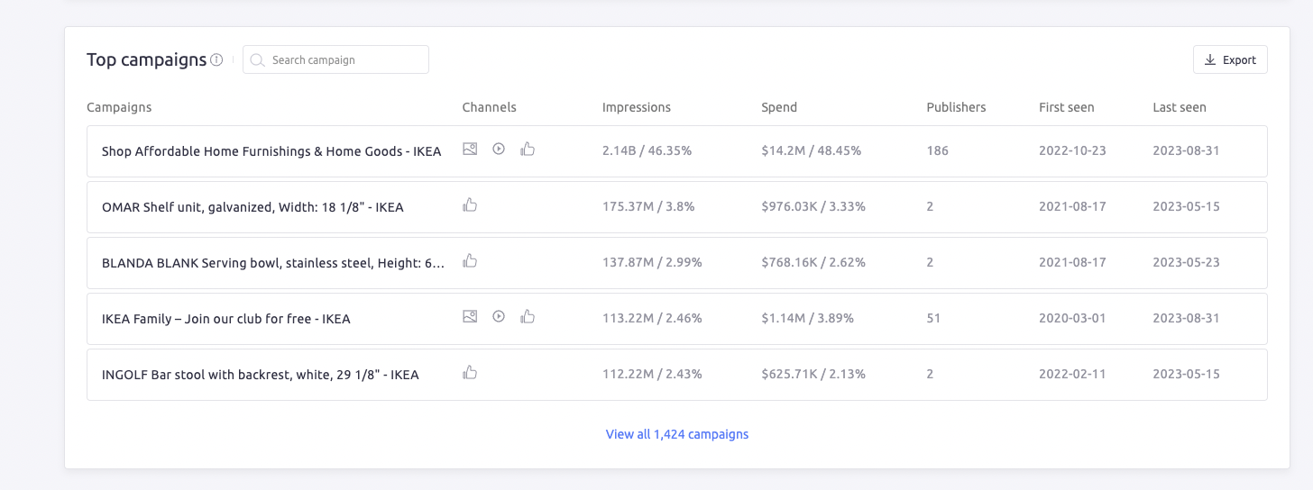Open the INGOLF Bar stool campaign
The width and height of the screenshot is (1313, 490).
(x=260, y=375)
